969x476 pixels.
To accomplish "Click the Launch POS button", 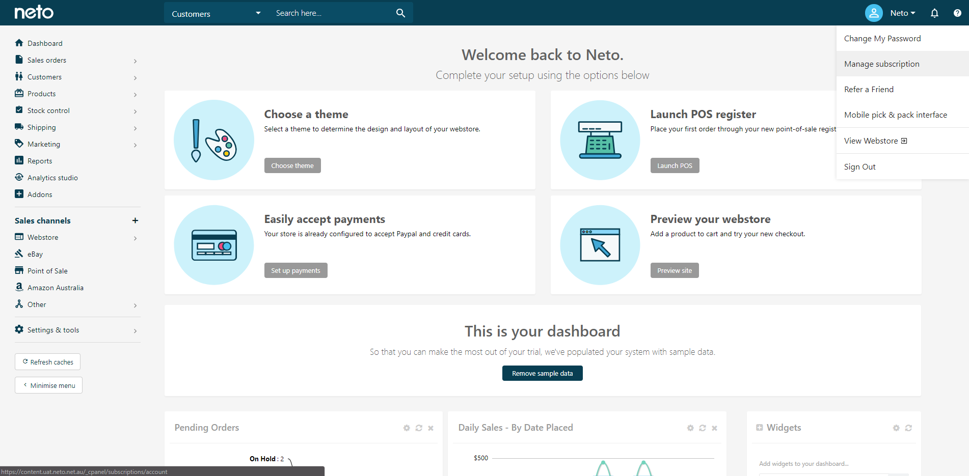I will (675, 165).
